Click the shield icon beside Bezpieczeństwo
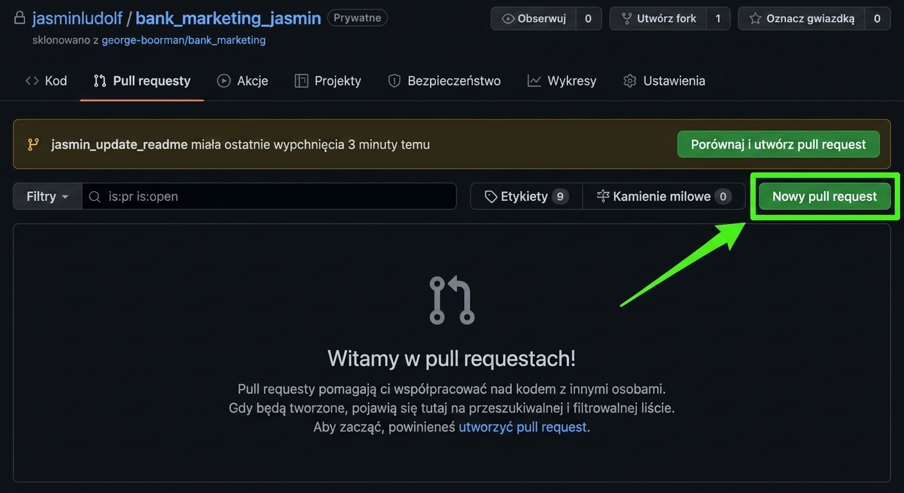 (x=394, y=81)
